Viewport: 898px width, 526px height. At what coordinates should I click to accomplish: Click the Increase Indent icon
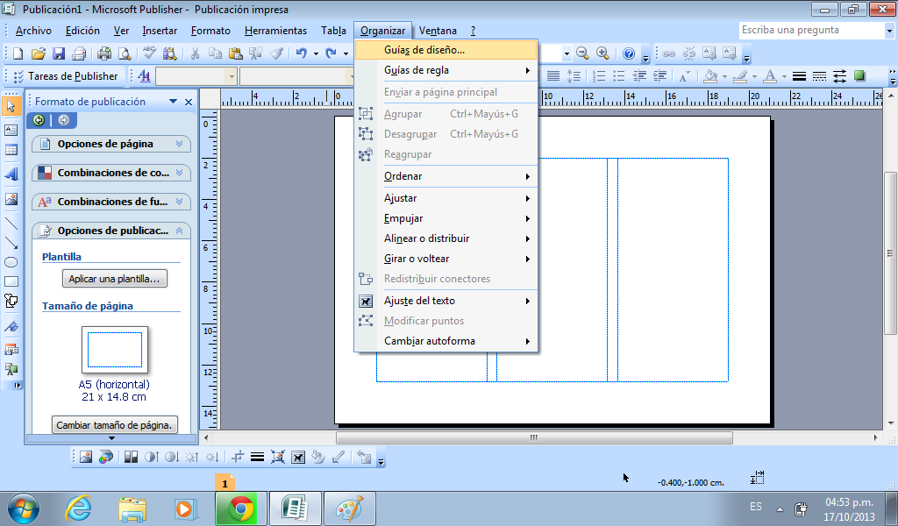coord(659,76)
